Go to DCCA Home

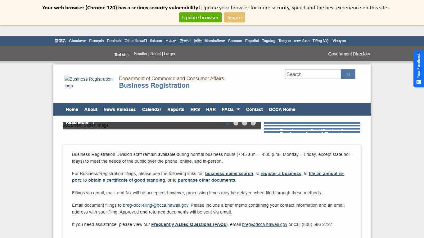click(282, 109)
